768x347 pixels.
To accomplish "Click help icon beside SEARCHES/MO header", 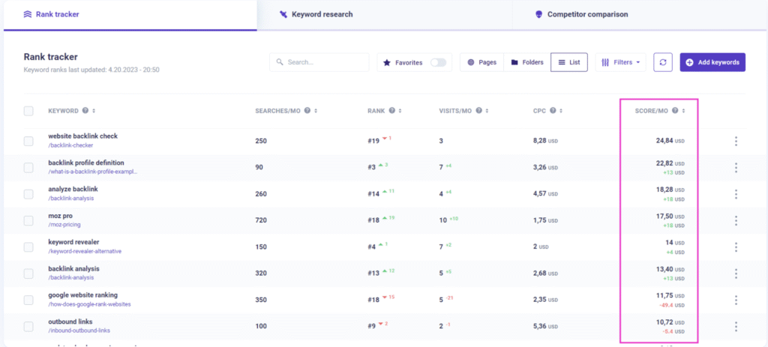I will 307,111.
